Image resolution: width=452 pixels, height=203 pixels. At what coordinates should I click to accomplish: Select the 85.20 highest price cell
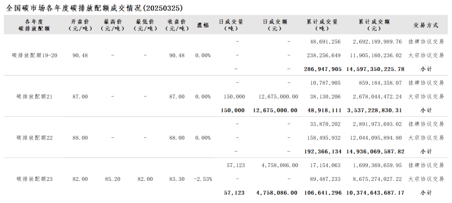click(x=113, y=179)
